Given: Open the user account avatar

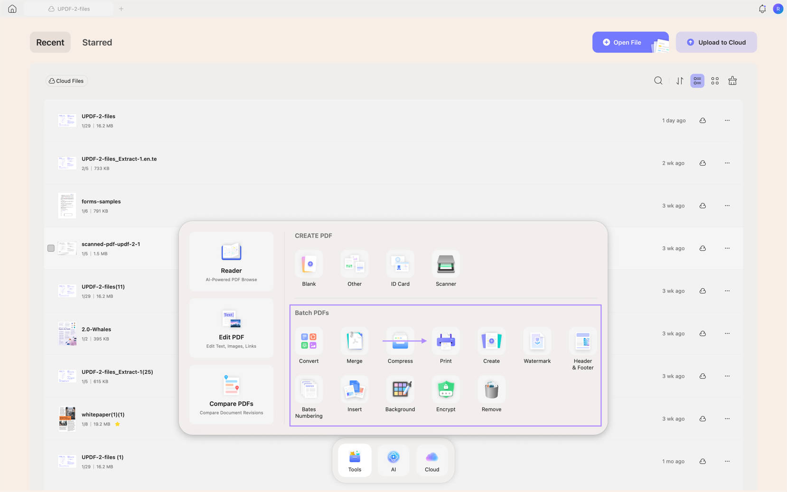Looking at the screenshot, I should tap(778, 9).
